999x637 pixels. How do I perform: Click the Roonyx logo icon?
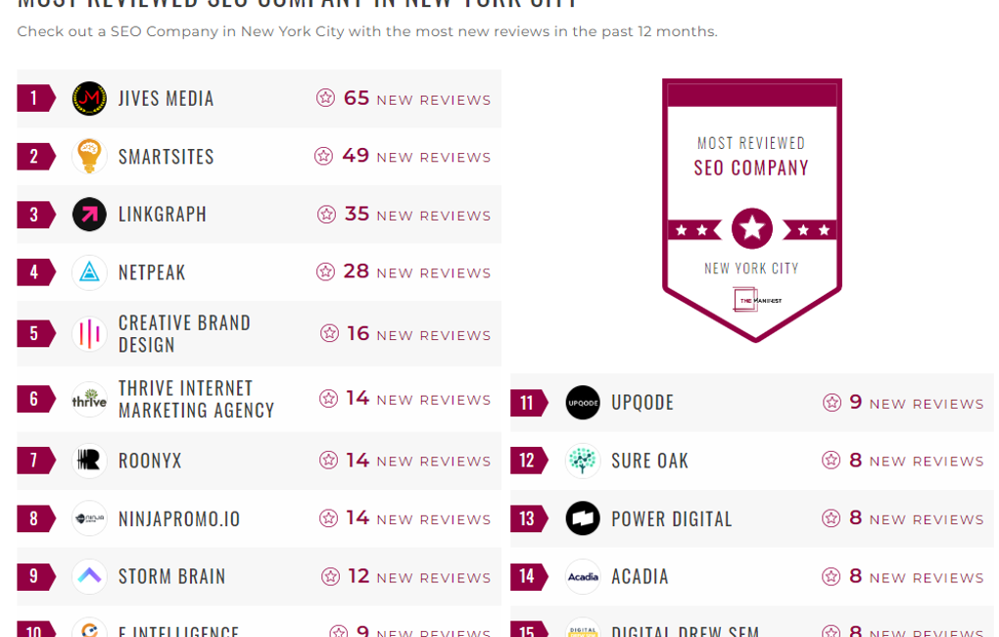tap(89, 461)
